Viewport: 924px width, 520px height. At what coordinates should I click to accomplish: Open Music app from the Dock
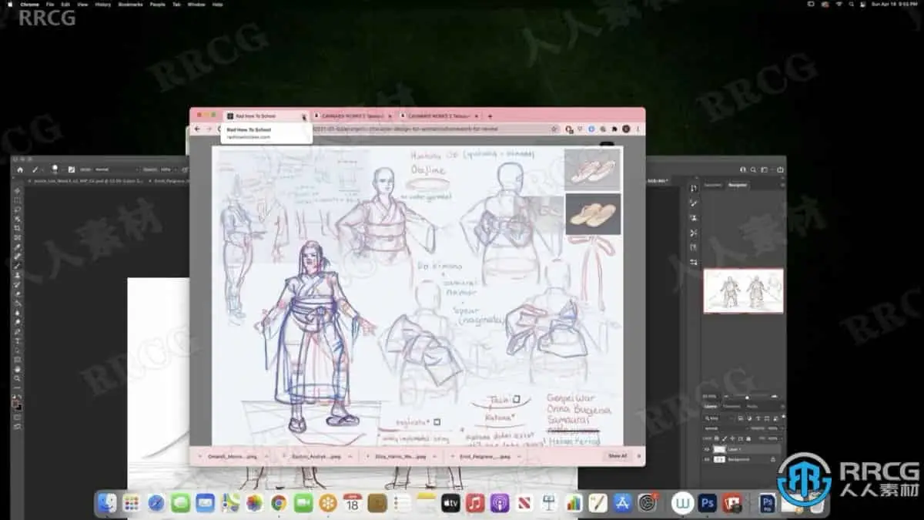(475, 503)
